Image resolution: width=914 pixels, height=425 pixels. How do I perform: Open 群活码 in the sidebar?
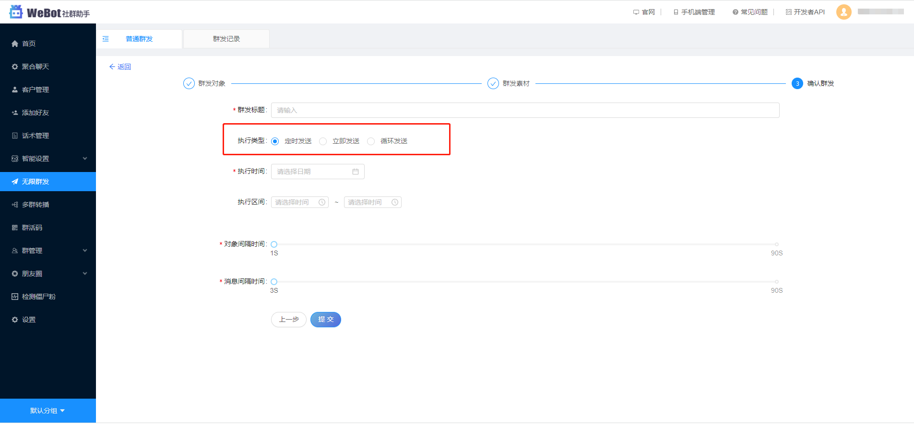(48, 228)
